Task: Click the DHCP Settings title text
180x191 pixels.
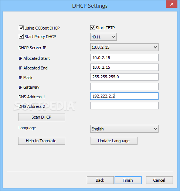Action: click(x=90, y=6)
